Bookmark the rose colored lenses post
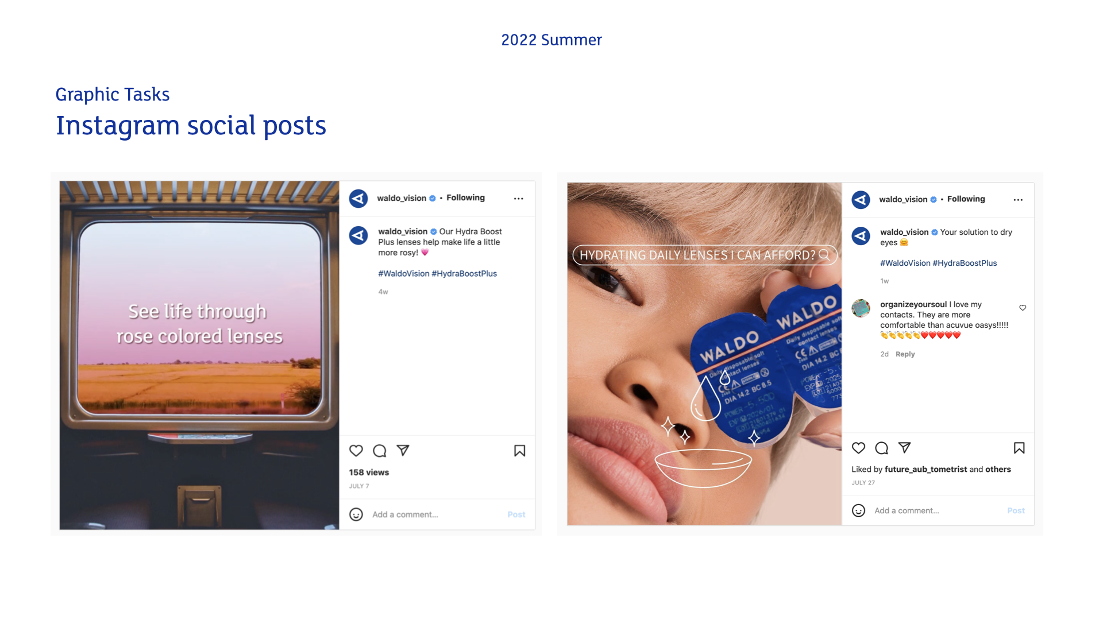This screenshot has width=1103, height=620. point(520,451)
